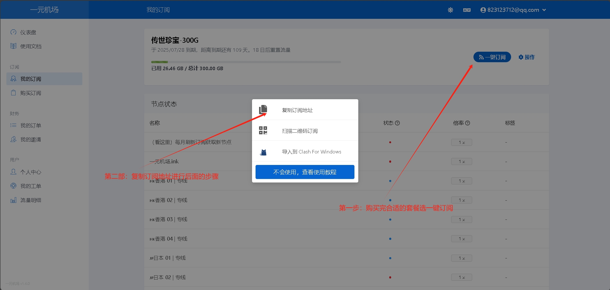Expand the account email dropdown
This screenshot has height=290, width=610.
point(544,10)
